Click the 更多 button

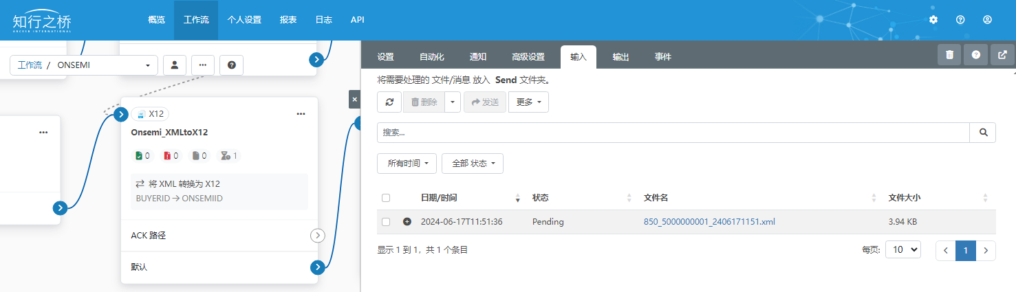(528, 102)
